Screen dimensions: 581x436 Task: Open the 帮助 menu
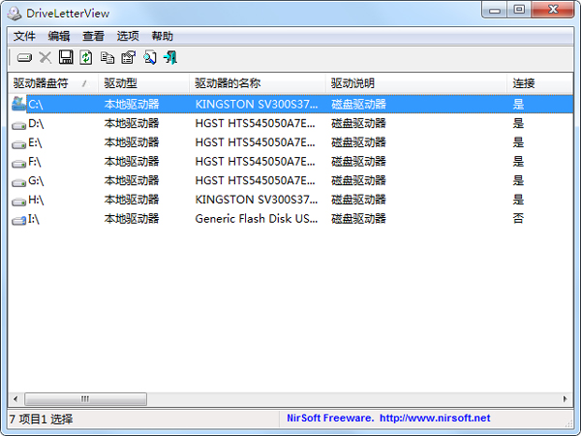click(163, 36)
